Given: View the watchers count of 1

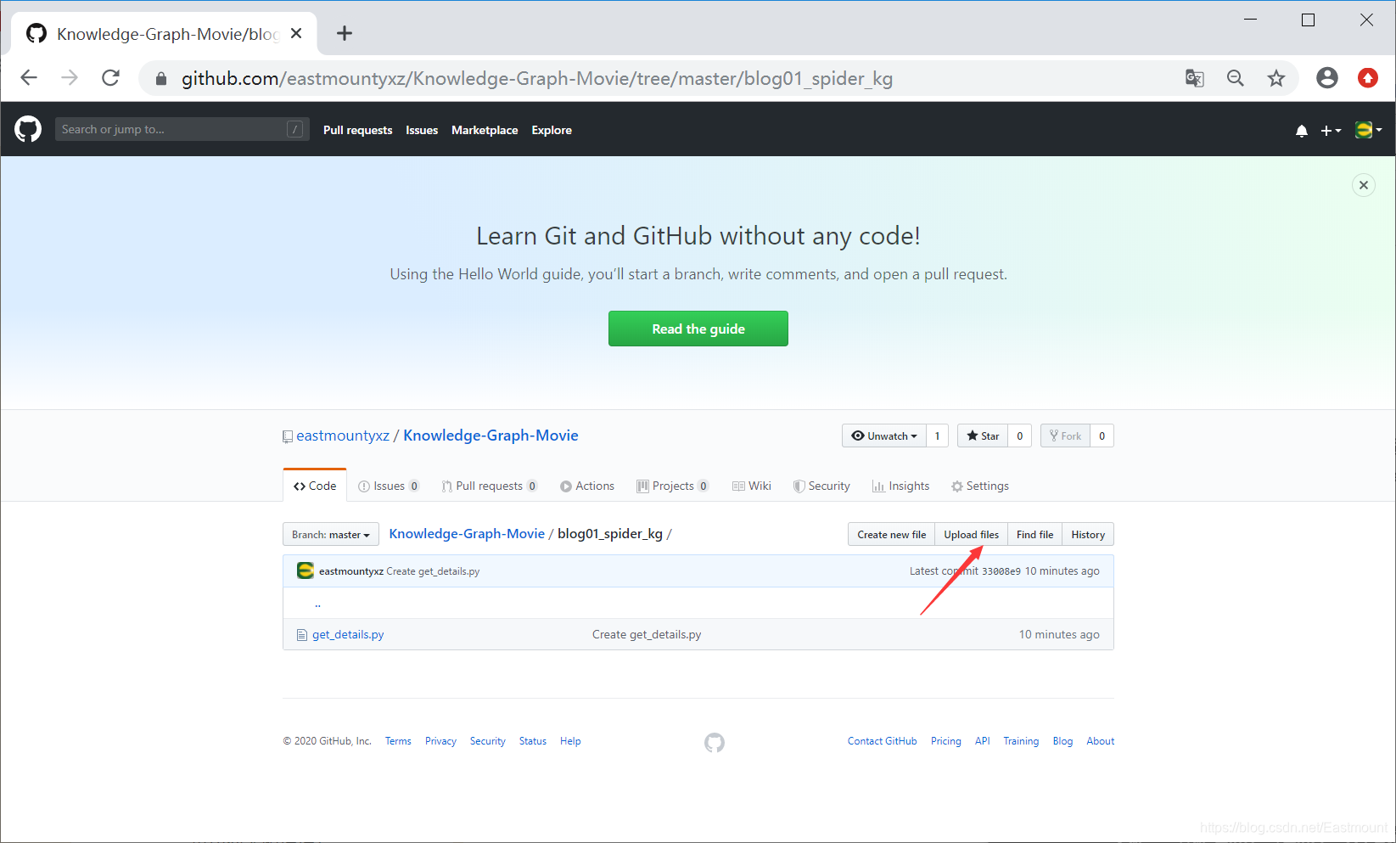Looking at the screenshot, I should 937,436.
